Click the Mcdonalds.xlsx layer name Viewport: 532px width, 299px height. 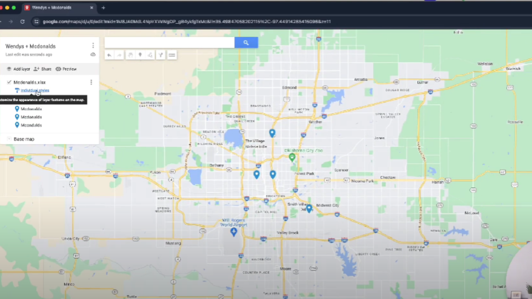[x=30, y=82]
